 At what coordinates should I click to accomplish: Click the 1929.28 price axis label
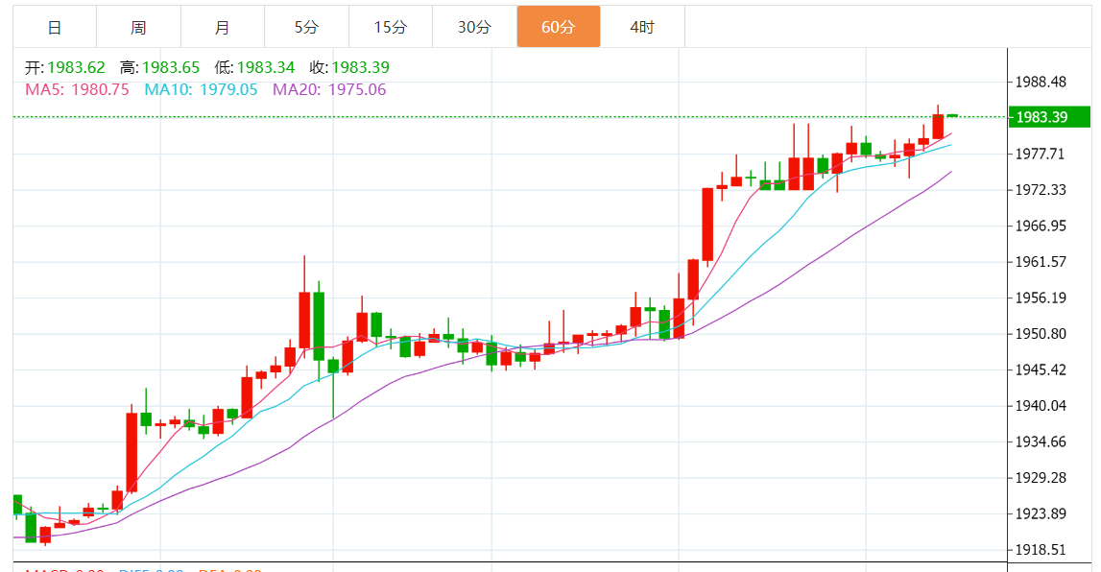1041,478
